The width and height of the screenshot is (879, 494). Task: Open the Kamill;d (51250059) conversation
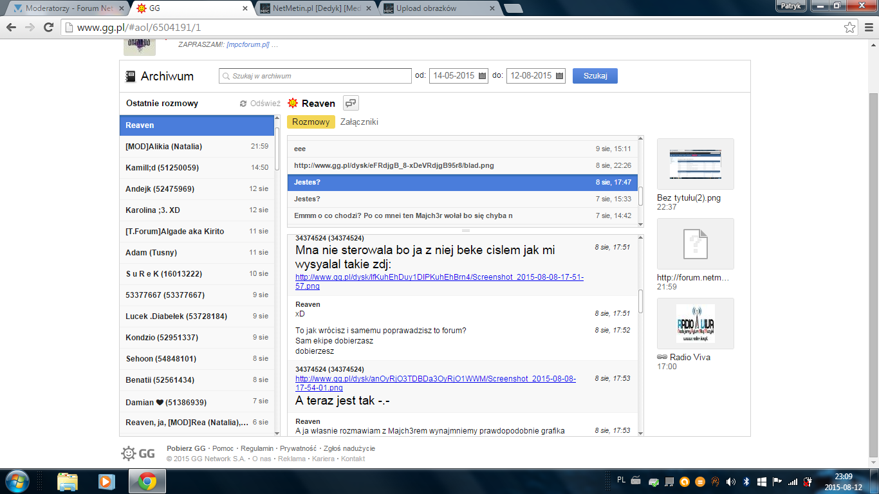point(197,168)
